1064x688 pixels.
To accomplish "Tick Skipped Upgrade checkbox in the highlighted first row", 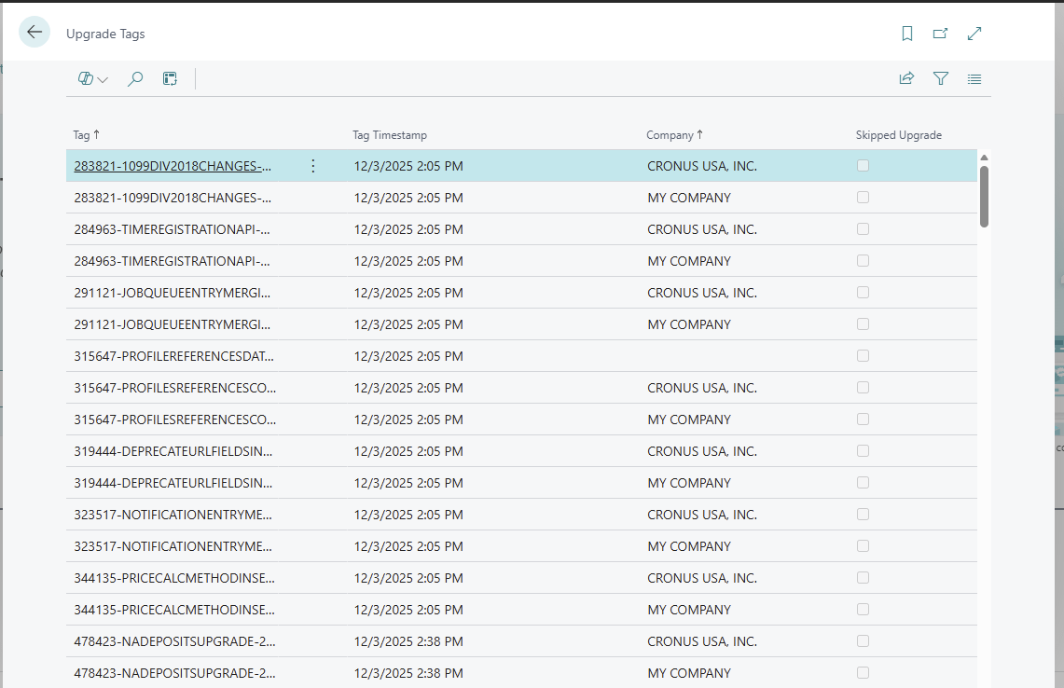I will tap(863, 166).
